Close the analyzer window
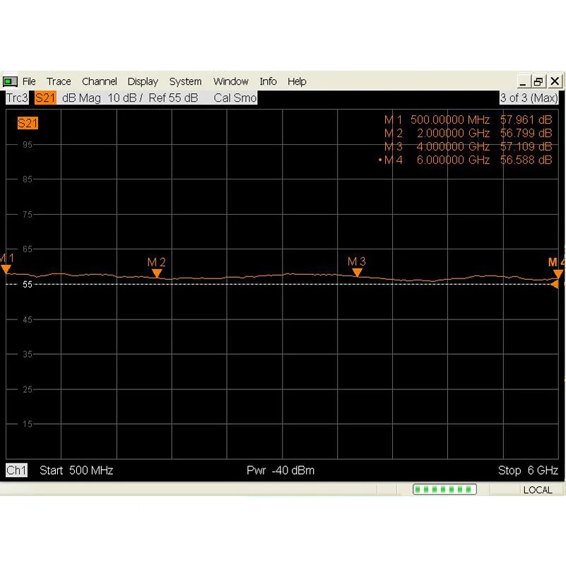Screen dimensions: 566x566 pyautogui.click(x=555, y=81)
